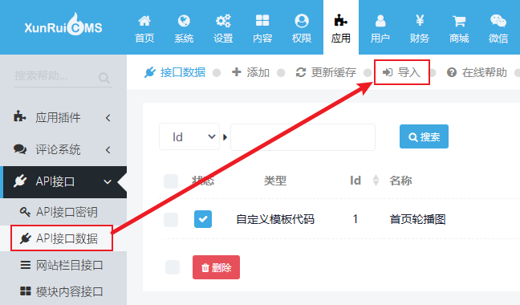Click the 自定义模板代码 type cell
Viewport: 520px width, 305px height.
[x=275, y=219]
